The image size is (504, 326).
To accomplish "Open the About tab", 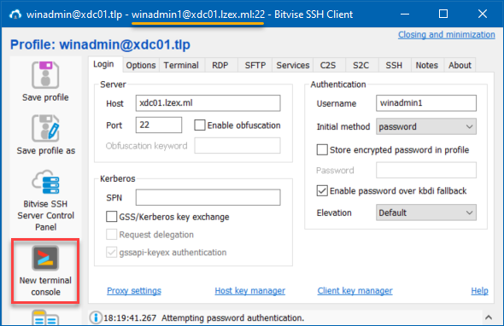I will point(460,65).
